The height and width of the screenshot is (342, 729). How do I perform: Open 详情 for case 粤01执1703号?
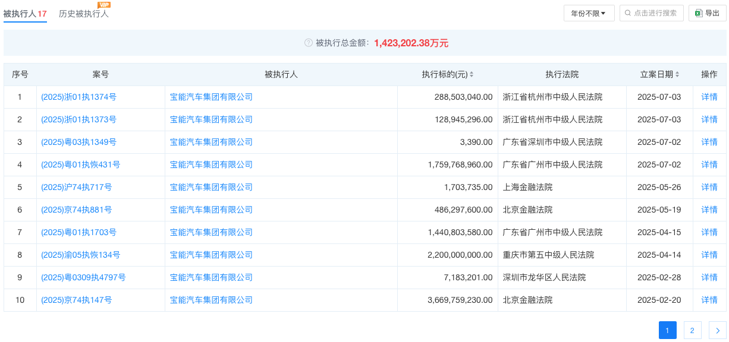coord(709,232)
